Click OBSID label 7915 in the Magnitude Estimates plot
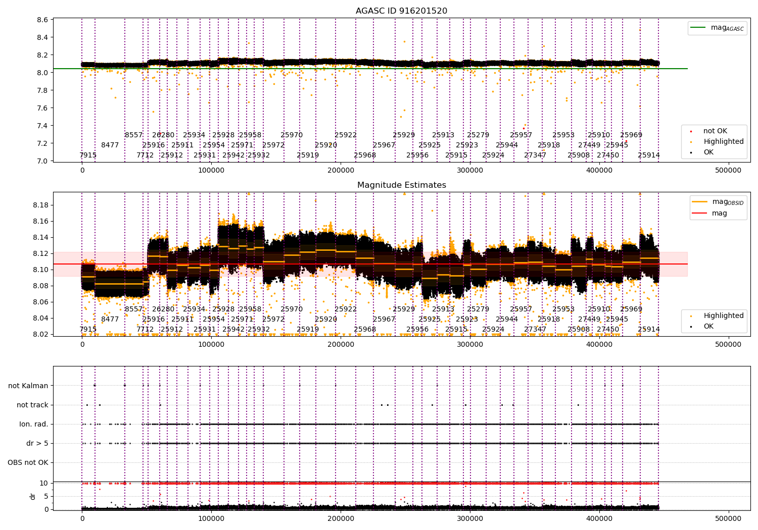The height and width of the screenshot is (530, 758). pos(88,329)
